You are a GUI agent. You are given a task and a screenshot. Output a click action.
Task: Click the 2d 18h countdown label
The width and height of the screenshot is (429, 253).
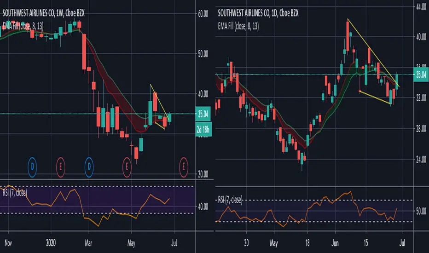tap(203, 129)
